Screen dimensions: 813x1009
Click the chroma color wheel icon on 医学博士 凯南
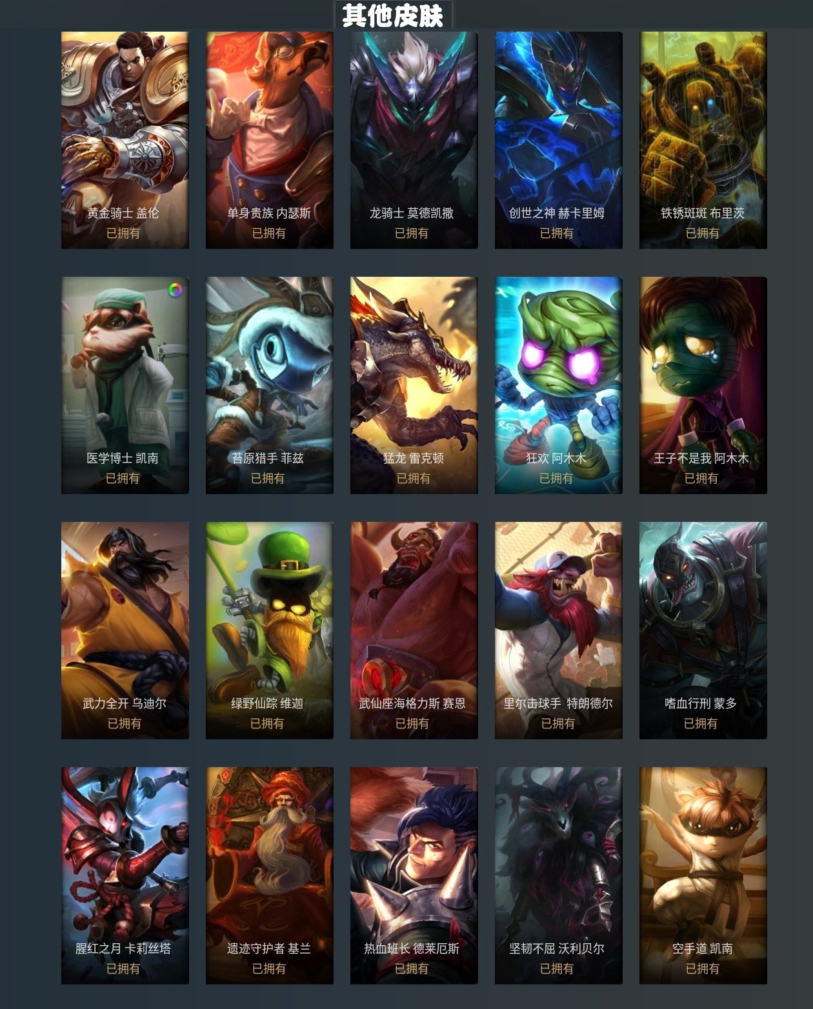point(176,290)
